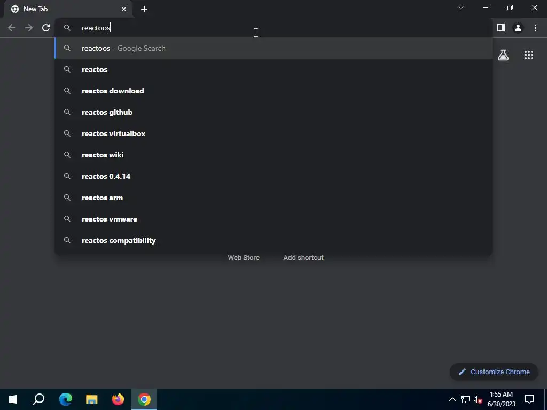Choose 'reactos 0.4.14' suggestion
The image size is (547, 410).
(273, 176)
